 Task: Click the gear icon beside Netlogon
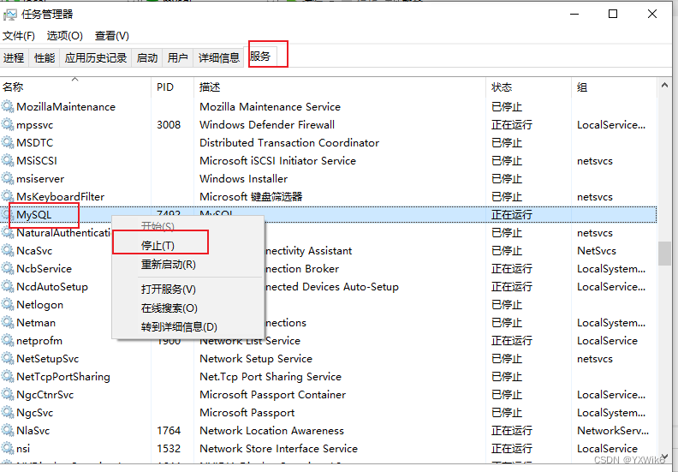tap(8, 305)
